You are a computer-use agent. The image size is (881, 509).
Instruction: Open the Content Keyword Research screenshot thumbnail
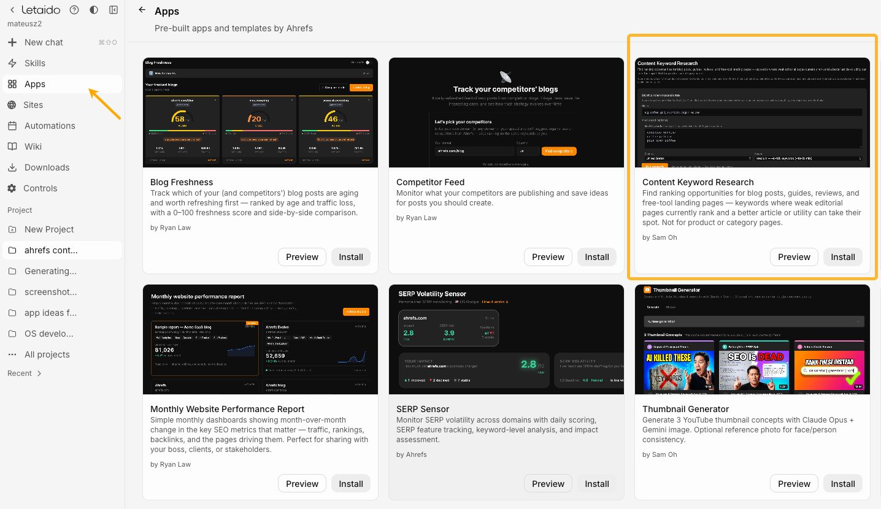pos(752,112)
